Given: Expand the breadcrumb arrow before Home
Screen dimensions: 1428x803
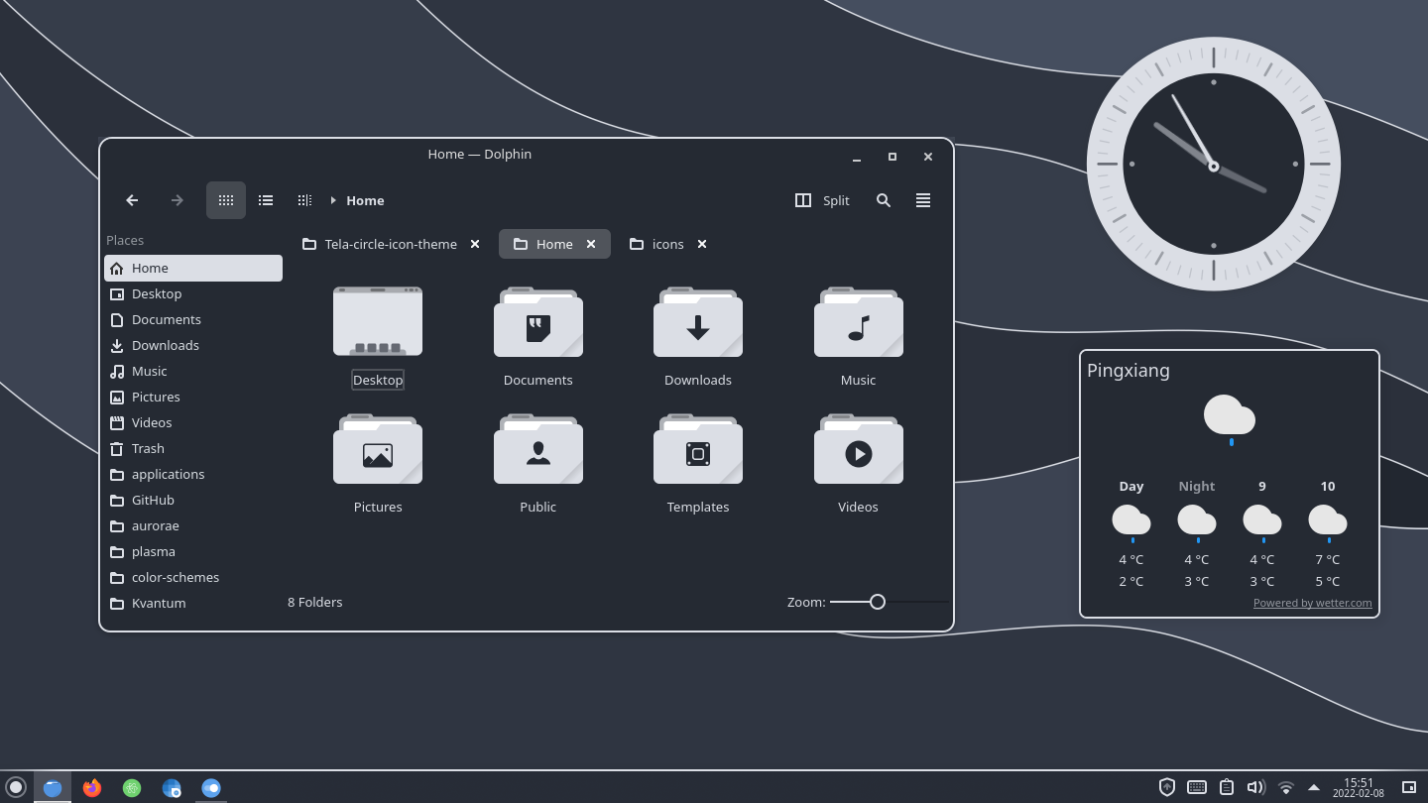Looking at the screenshot, I should 333,200.
